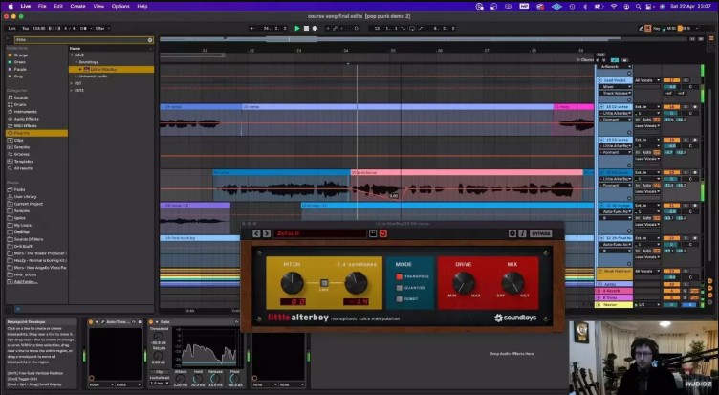Enable Quantize mode in Little AlterBoy
719x395 pixels.
coord(399,288)
